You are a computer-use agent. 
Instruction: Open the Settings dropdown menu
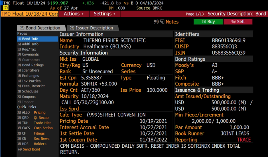coord(105,14)
